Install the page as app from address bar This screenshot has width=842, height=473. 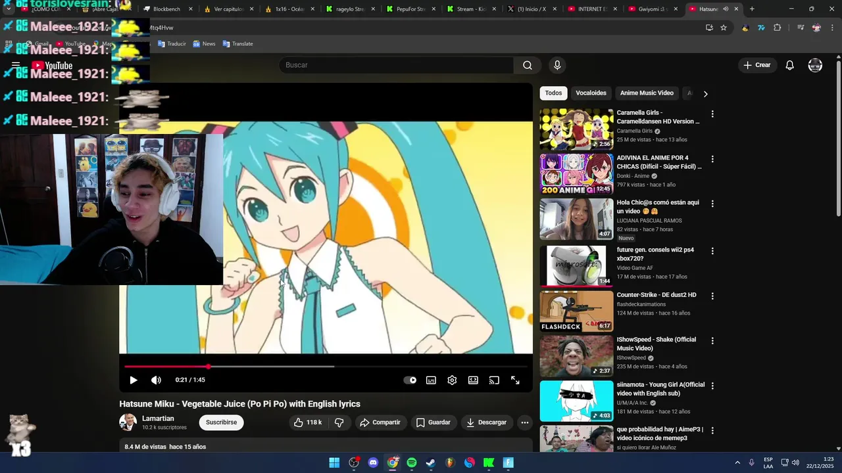pos(709,28)
